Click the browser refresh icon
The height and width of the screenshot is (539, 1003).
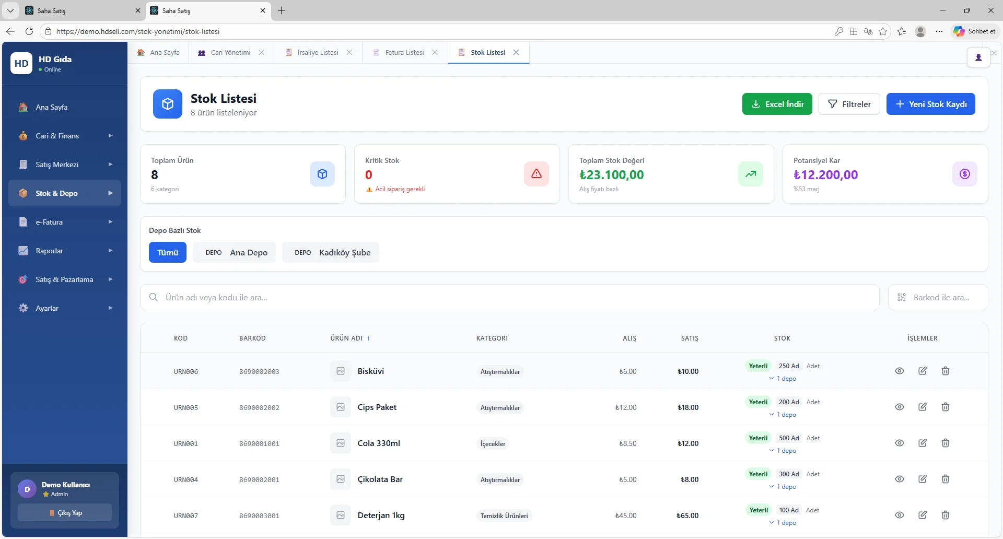coord(29,31)
